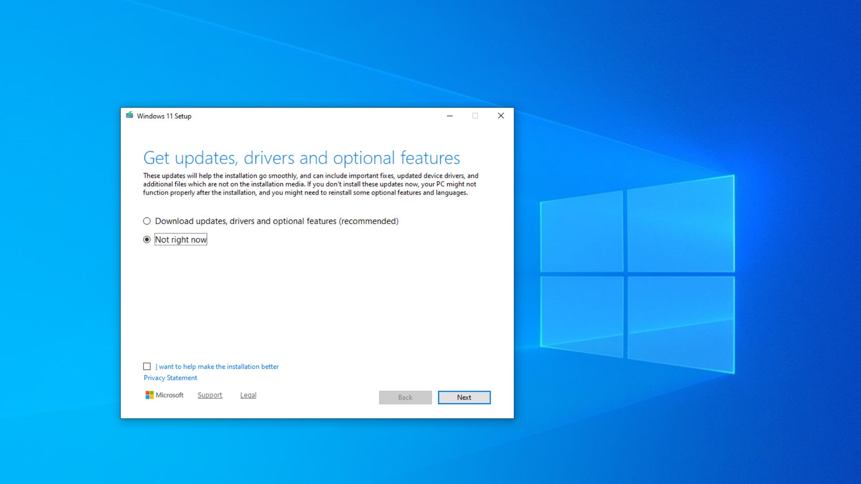Close the Windows 11 Setup window

pyautogui.click(x=501, y=116)
